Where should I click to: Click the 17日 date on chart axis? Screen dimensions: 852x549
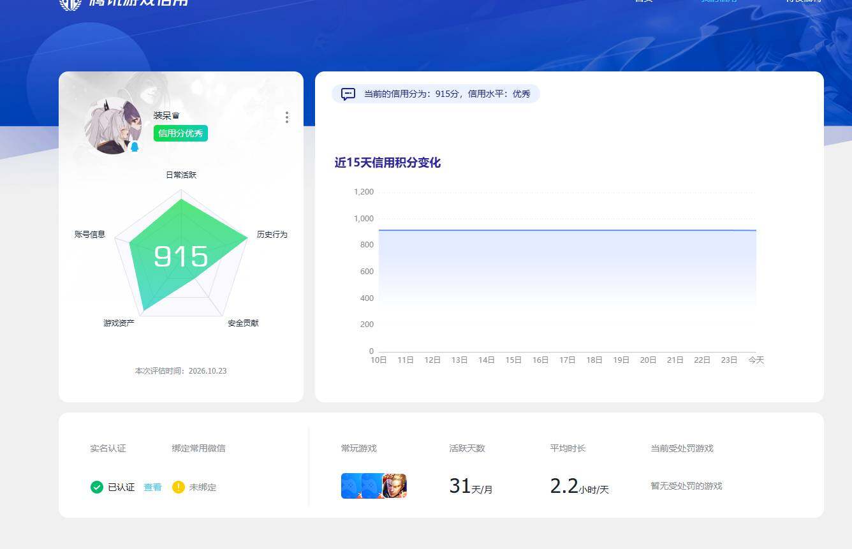point(568,360)
